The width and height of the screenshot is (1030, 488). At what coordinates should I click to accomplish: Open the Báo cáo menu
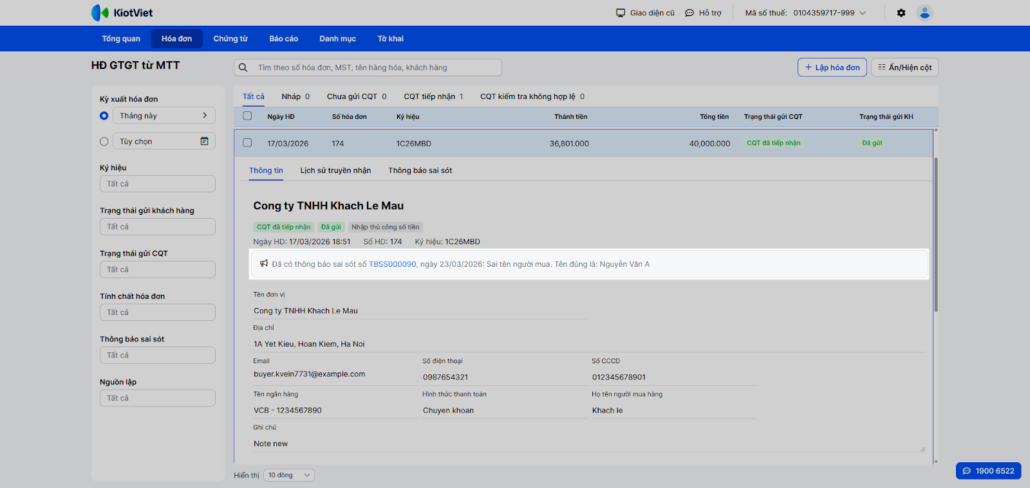(284, 39)
